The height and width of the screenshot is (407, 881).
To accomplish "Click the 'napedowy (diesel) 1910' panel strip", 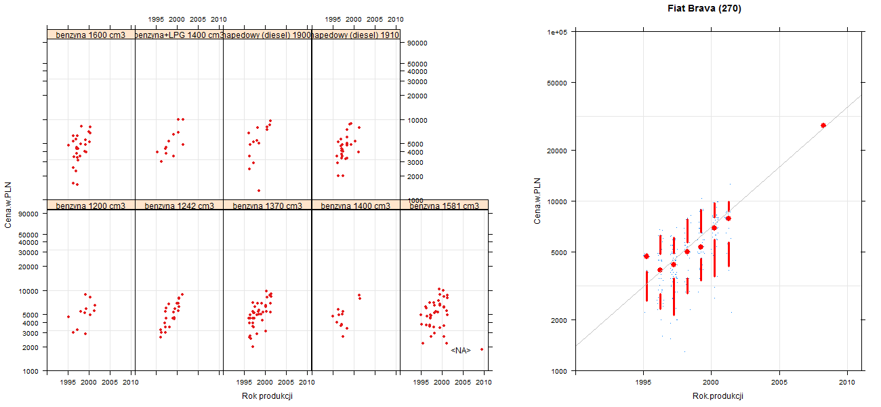I will pyautogui.click(x=356, y=34).
